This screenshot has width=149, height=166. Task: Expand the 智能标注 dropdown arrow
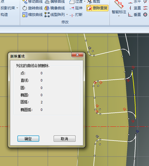coord(119,16)
